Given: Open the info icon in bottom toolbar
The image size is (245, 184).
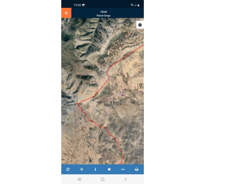Looking at the screenshot, I should tap(95, 169).
